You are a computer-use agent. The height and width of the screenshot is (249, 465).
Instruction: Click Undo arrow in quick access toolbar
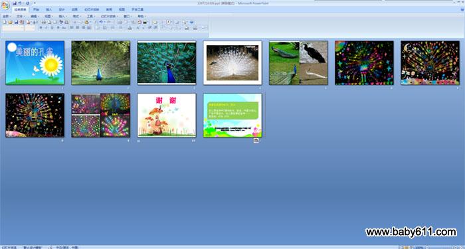point(20,3)
